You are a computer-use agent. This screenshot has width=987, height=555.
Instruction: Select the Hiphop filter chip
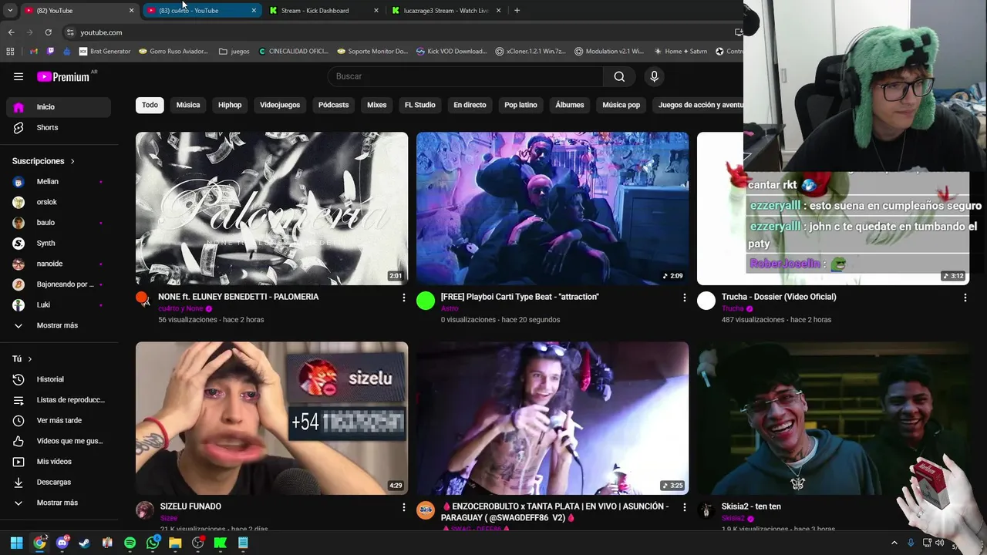[230, 105]
